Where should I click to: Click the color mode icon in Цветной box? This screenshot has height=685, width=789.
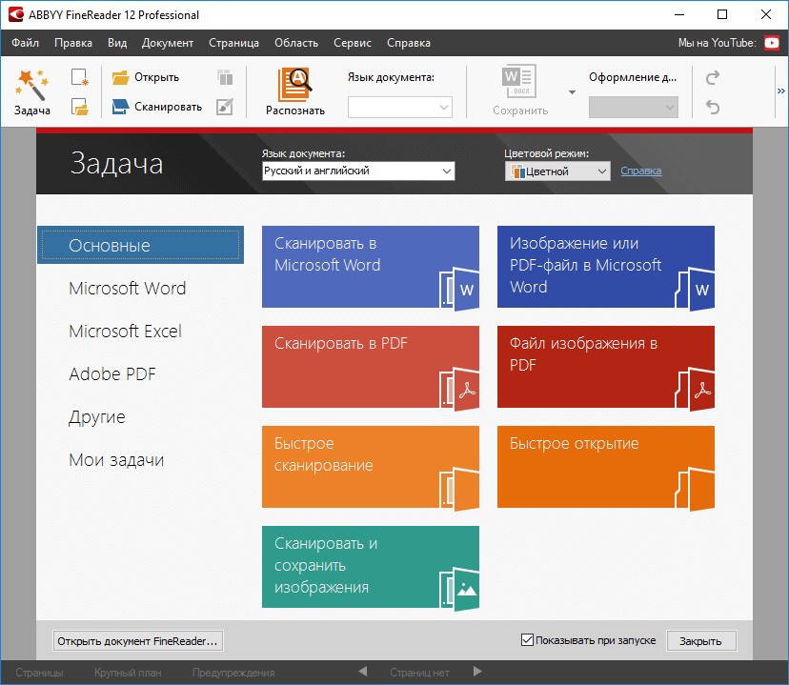click(x=517, y=171)
